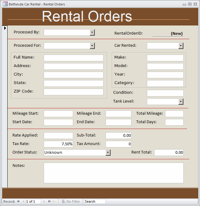Expand the Tank Level dropdown
This screenshot has height=206, width=200.
(181, 102)
